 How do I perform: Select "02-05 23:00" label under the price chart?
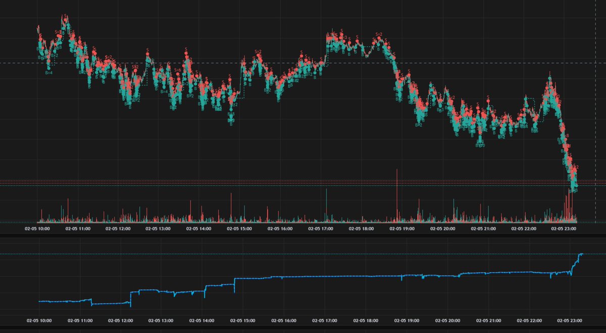pyautogui.click(x=563, y=228)
